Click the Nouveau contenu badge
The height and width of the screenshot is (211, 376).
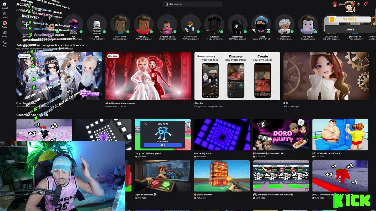coord(205,56)
